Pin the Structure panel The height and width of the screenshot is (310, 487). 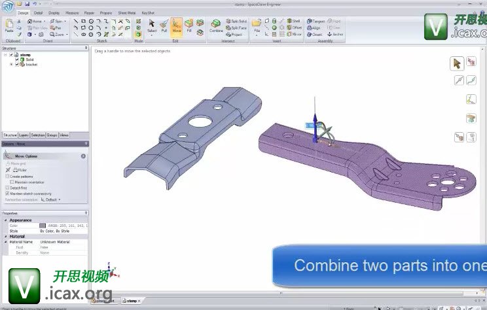[86, 48]
